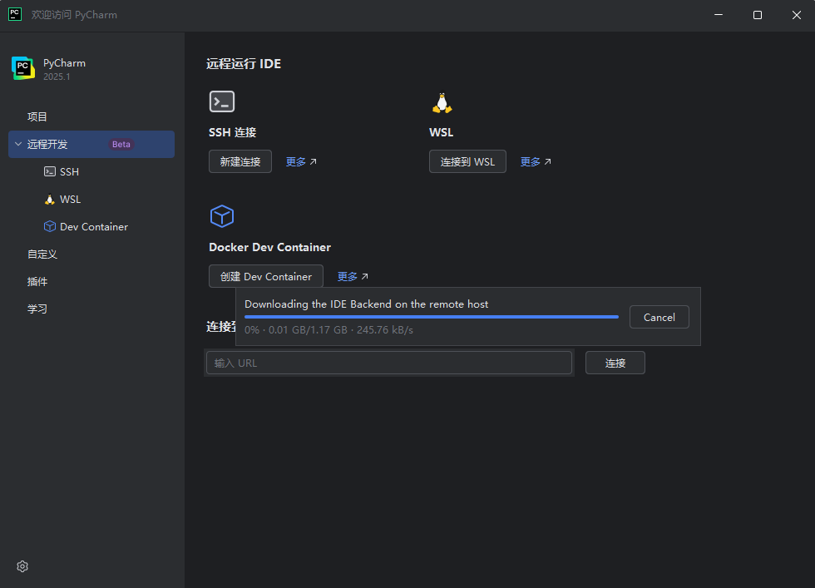Cancel the IDE Backend download
Image resolution: width=815 pixels, height=588 pixels.
[x=659, y=317]
